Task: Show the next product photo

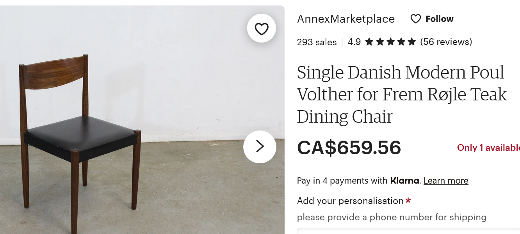Action: pyautogui.click(x=260, y=146)
